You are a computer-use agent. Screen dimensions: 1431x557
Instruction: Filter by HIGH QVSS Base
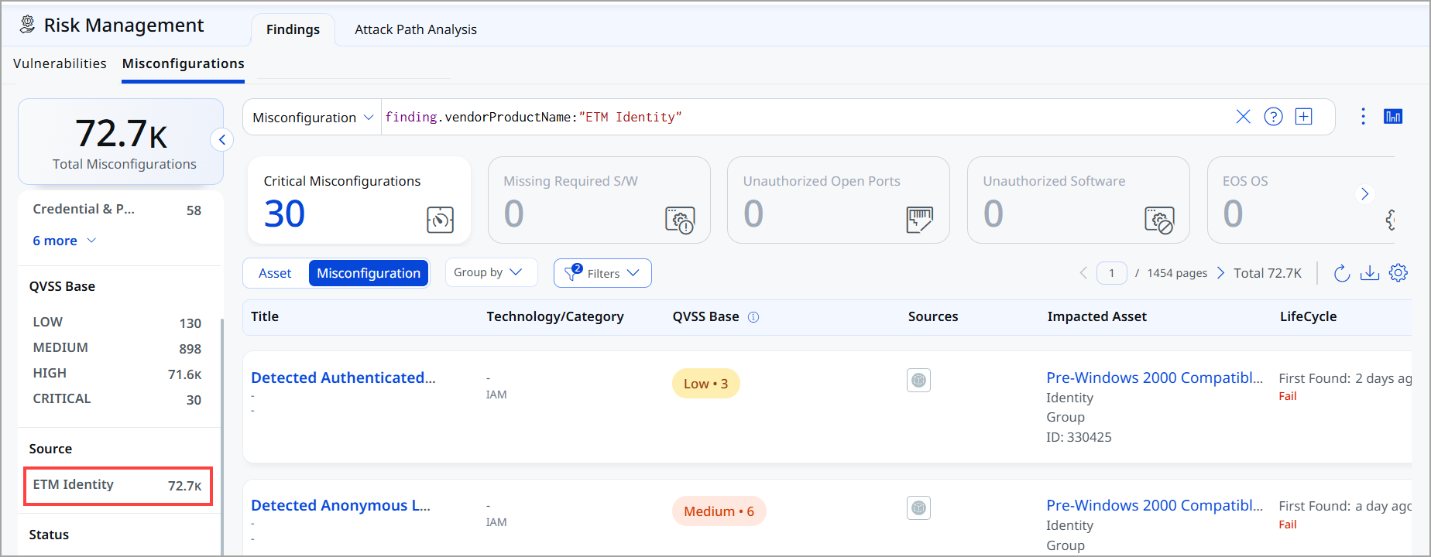click(117, 374)
